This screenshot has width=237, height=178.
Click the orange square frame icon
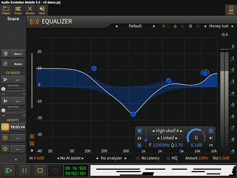(32, 144)
